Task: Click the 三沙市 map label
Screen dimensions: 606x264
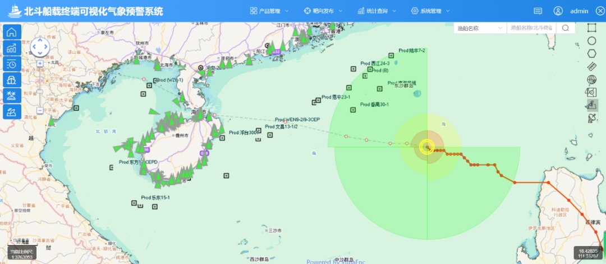Action: pyautogui.click(x=275, y=230)
